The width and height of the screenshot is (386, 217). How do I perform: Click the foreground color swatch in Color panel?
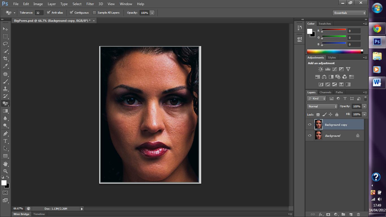(310, 31)
